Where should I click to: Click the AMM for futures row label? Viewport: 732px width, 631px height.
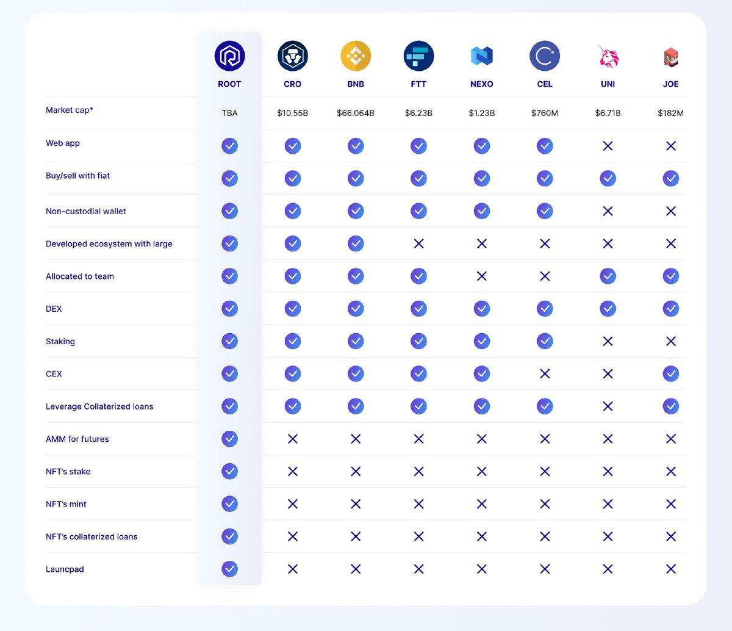[x=77, y=439]
